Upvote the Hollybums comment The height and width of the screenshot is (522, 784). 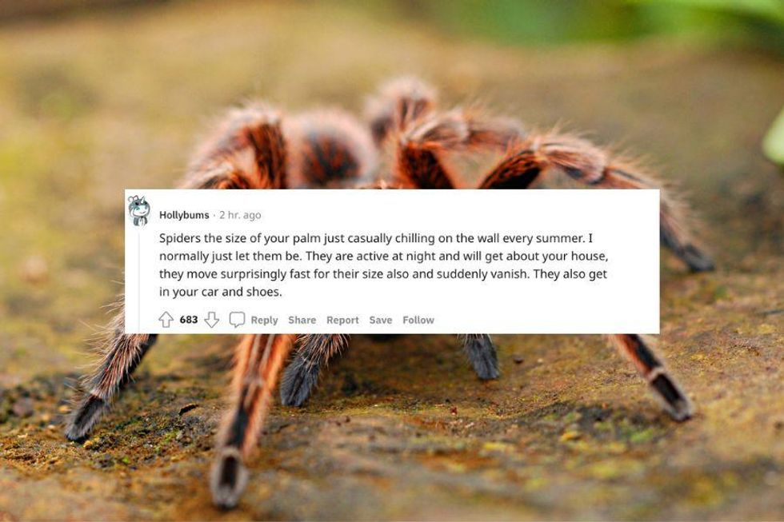(x=166, y=320)
